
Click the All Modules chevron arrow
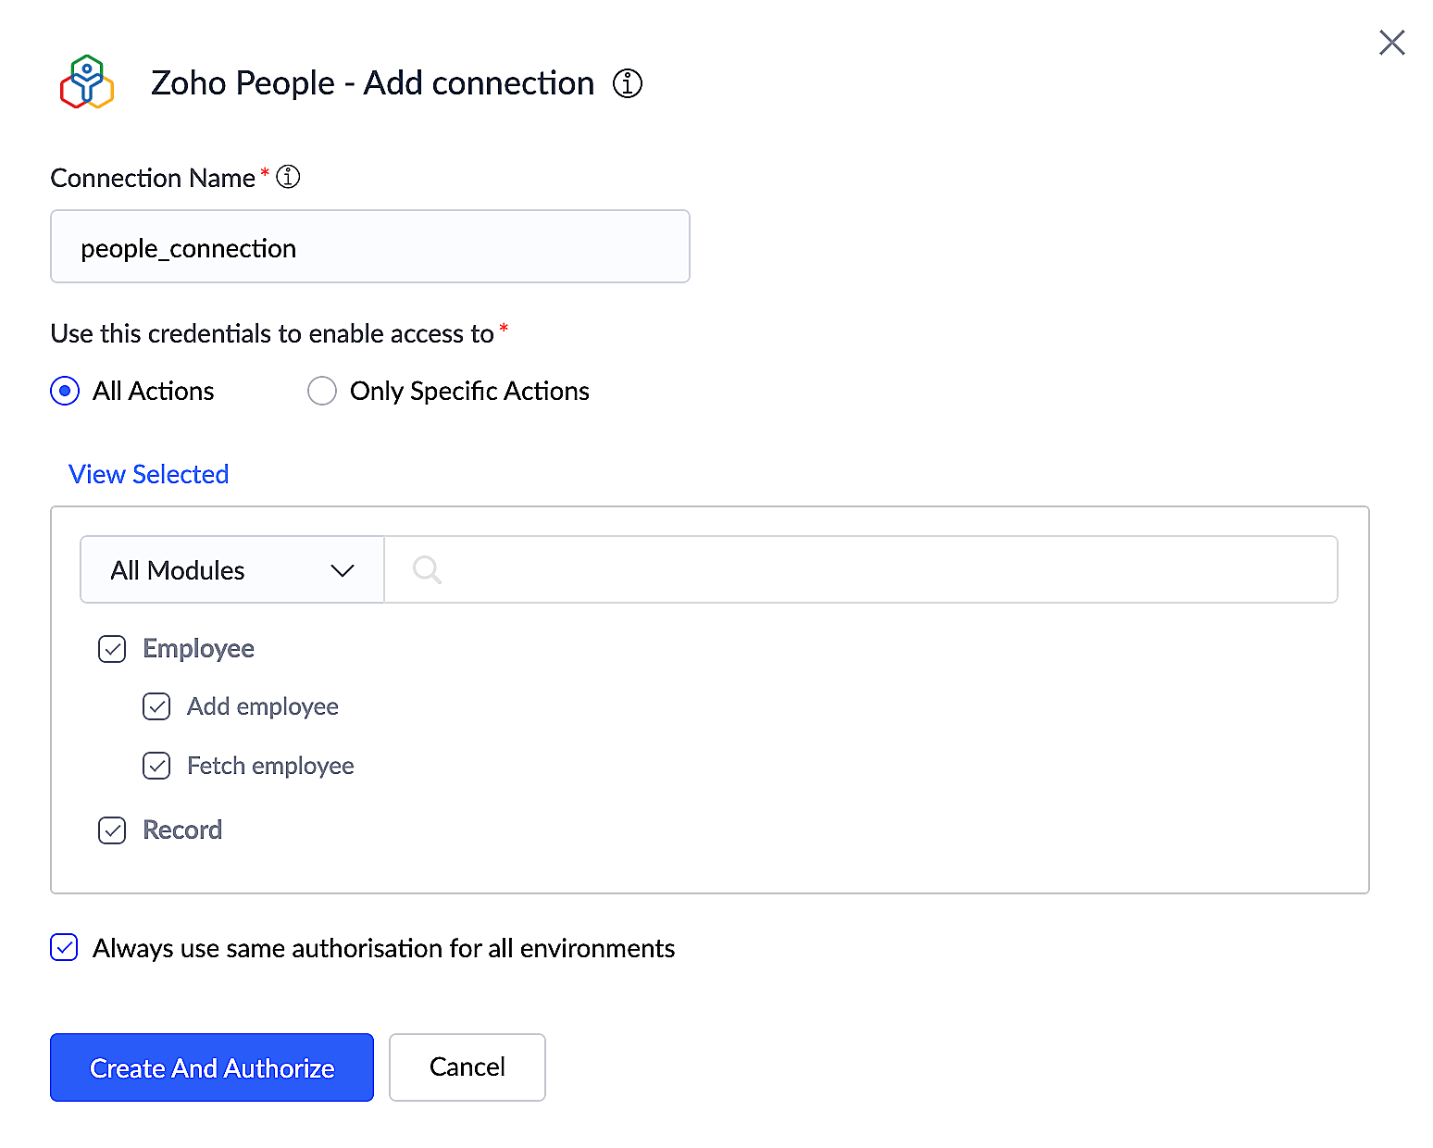[x=343, y=570]
